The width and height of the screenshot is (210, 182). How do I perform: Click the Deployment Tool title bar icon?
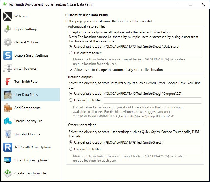pos(5,4)
